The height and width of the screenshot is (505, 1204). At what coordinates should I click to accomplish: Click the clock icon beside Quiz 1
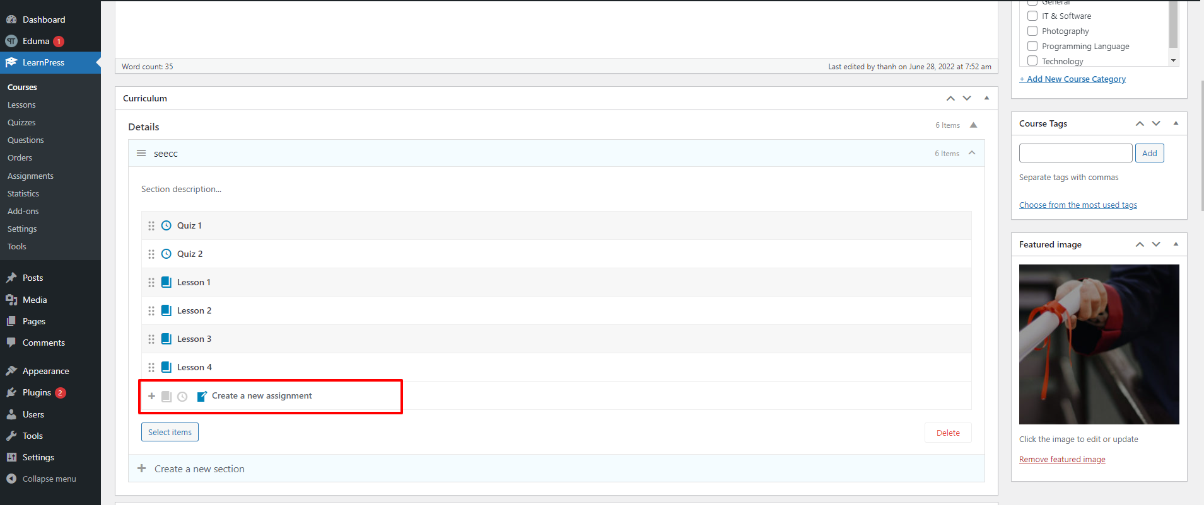click(x=167, y=225)
